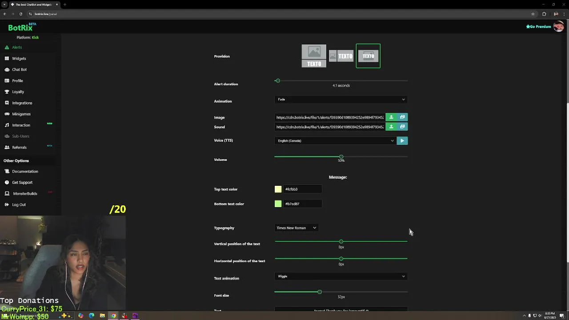Click the Sound URL input field

330,127
